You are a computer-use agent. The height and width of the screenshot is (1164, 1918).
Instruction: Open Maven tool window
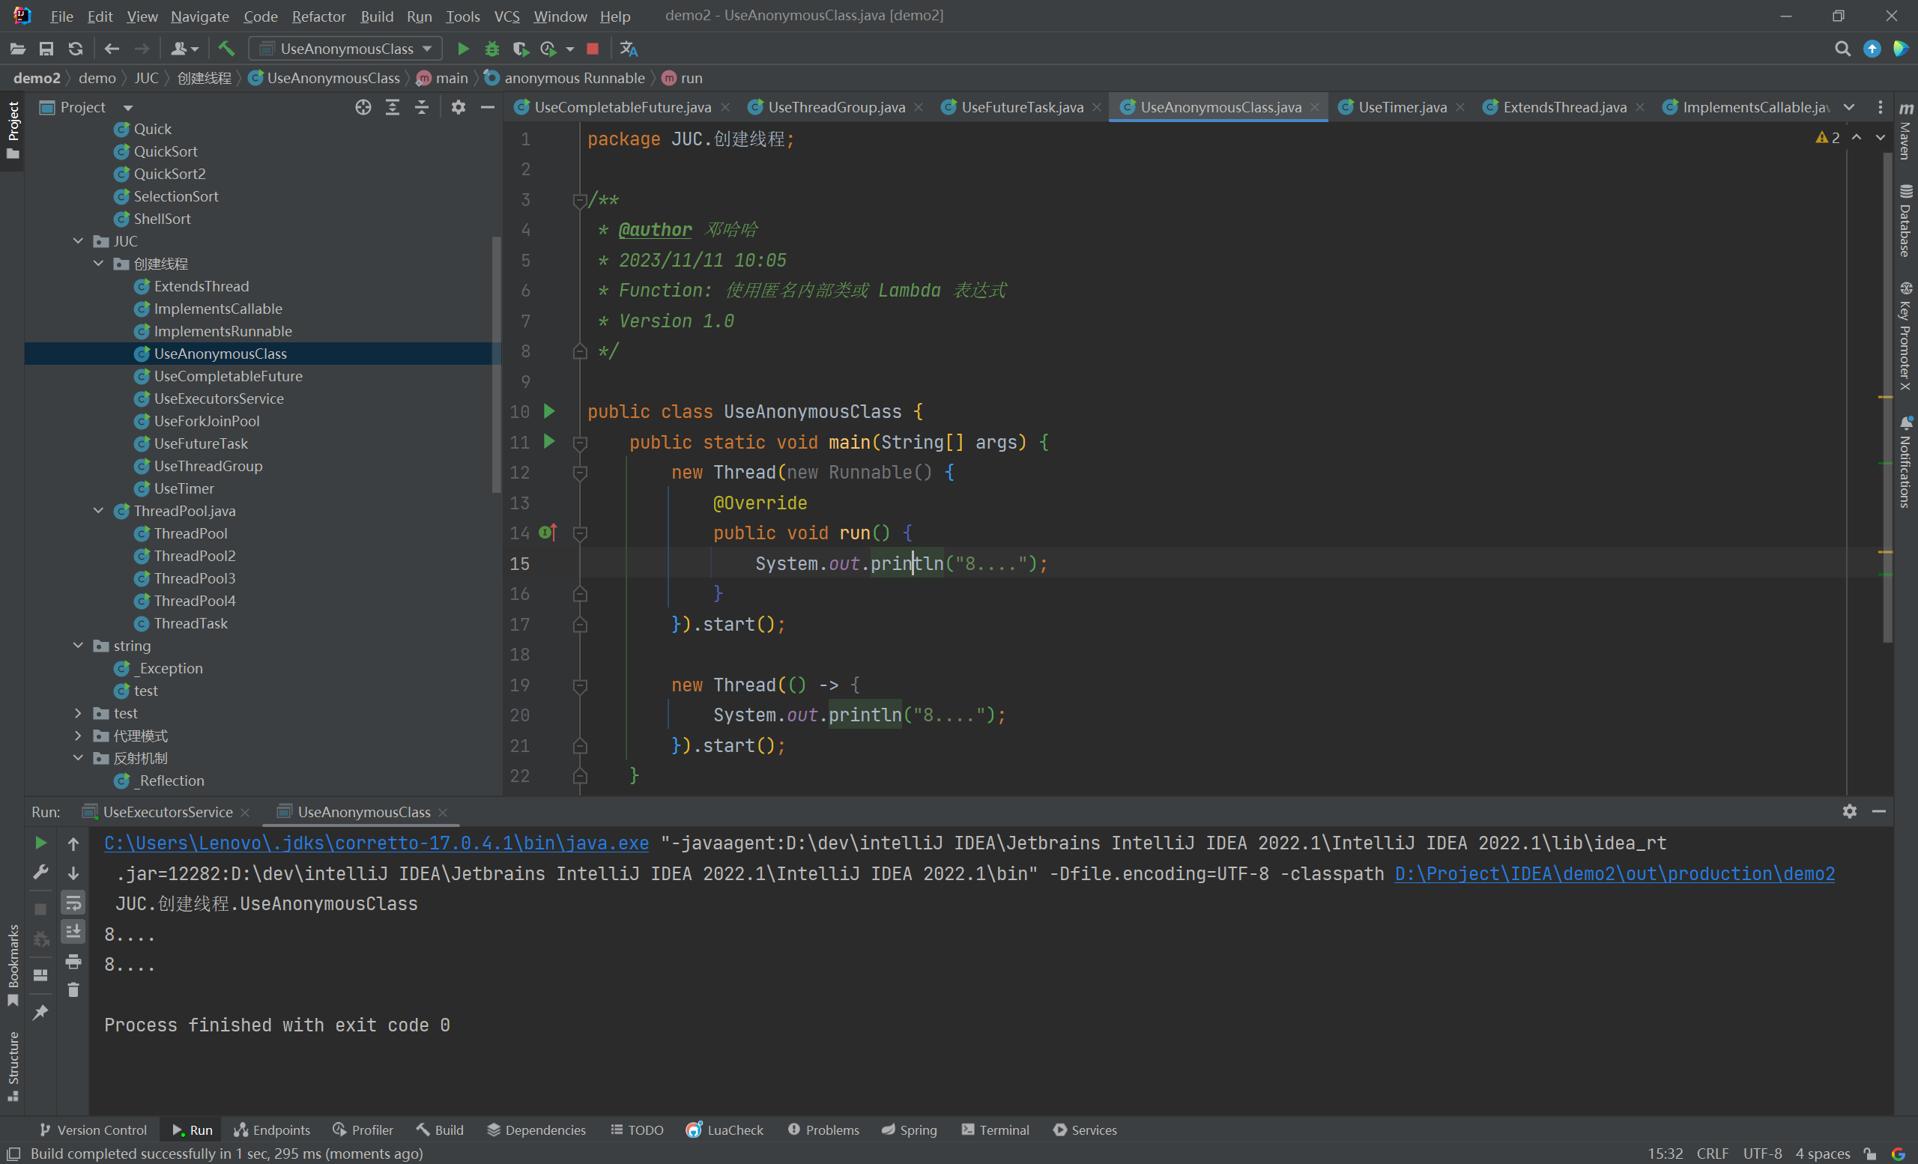(x=1905, y=131)
